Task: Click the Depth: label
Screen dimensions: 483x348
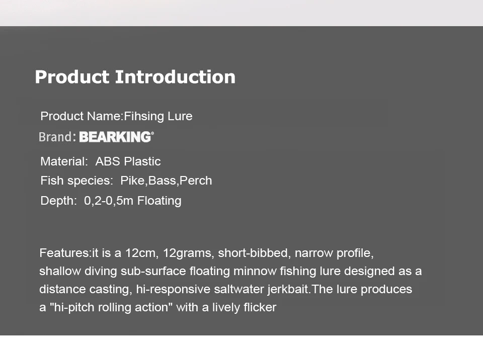Action: (x=58, y=201)
